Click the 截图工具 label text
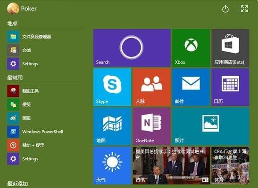 (x=31, y=91)
